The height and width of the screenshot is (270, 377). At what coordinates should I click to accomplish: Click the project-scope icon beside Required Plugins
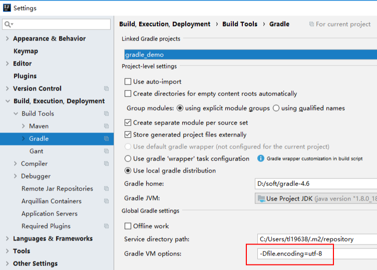tap(106, 226)
